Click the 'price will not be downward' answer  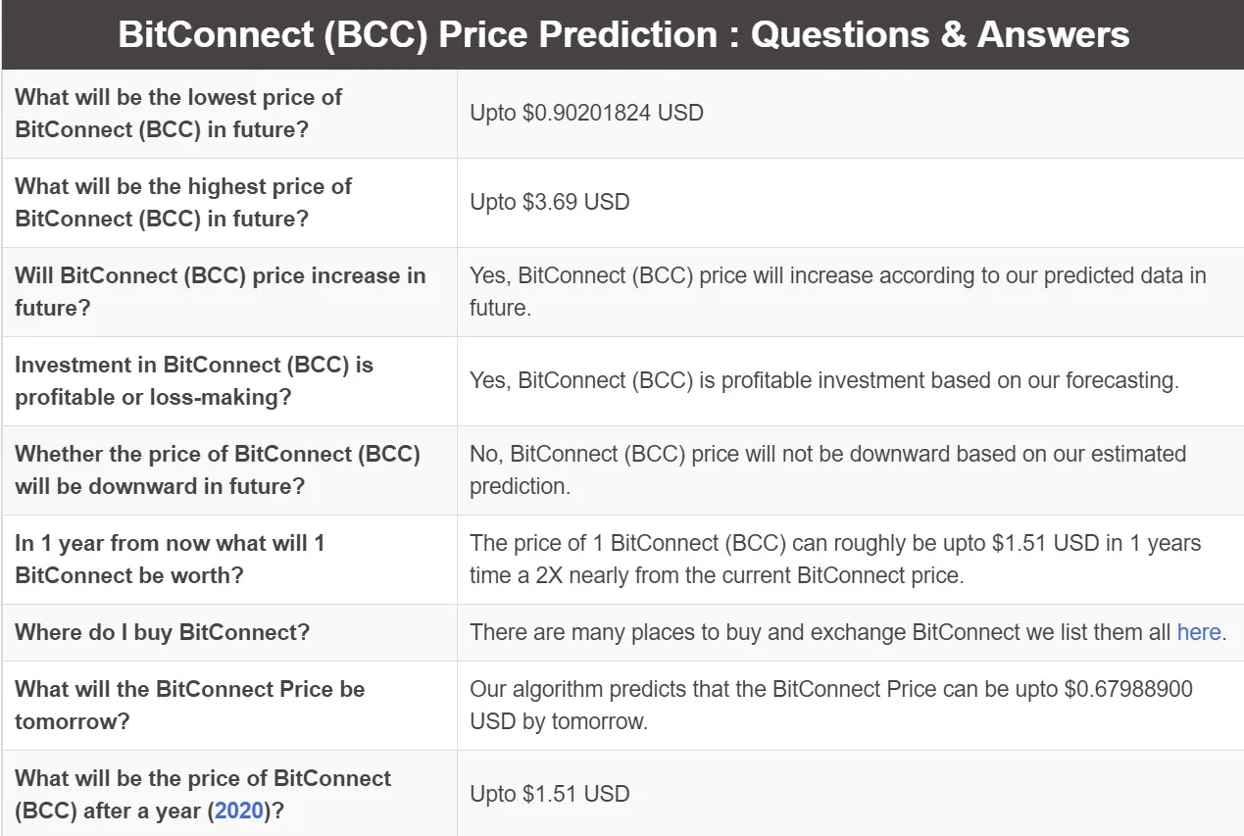pyautogui.click(x=827, y=469)
